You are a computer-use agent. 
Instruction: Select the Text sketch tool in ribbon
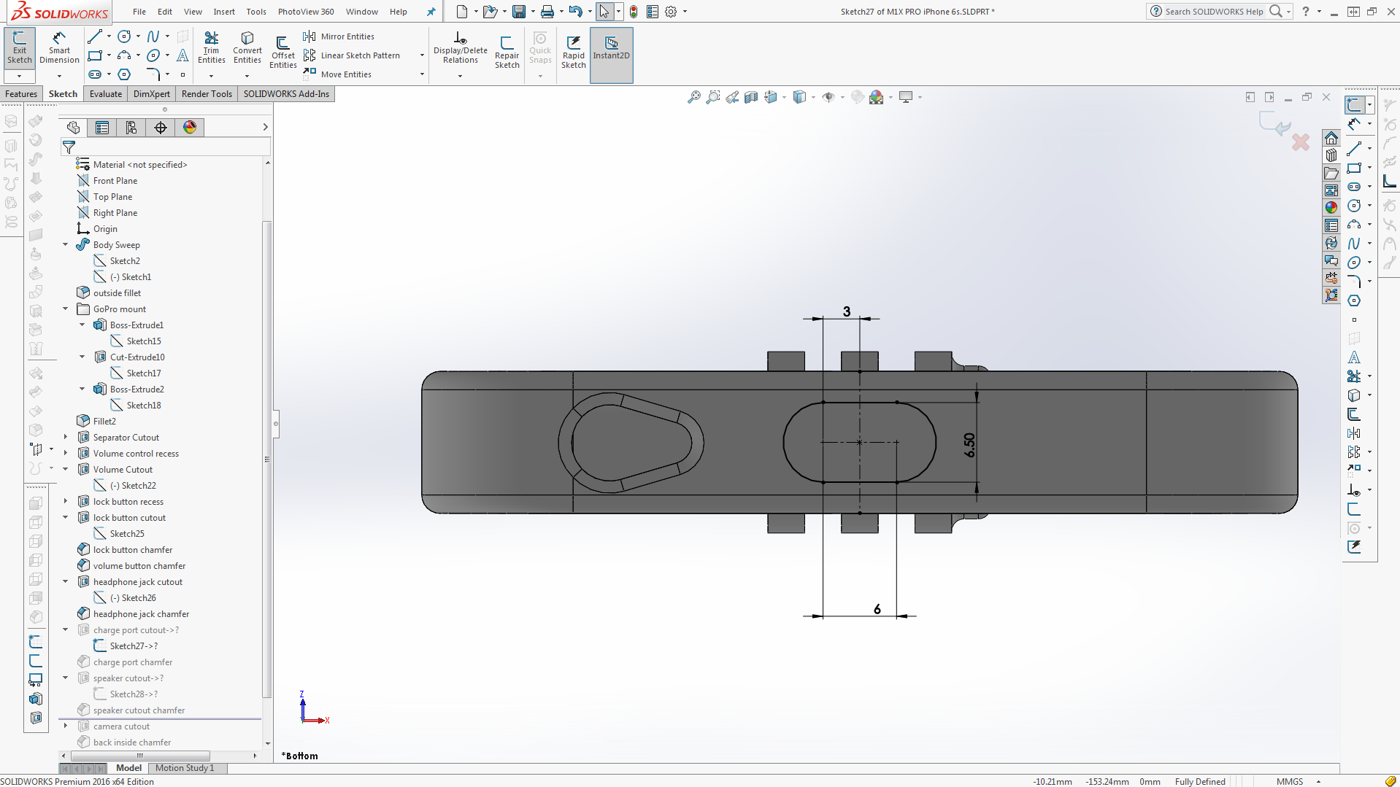(182, 55)
